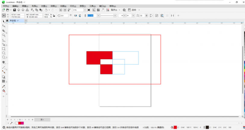Add a new page with plus button
Screen dimensions: 245x130
click(33, 120)
